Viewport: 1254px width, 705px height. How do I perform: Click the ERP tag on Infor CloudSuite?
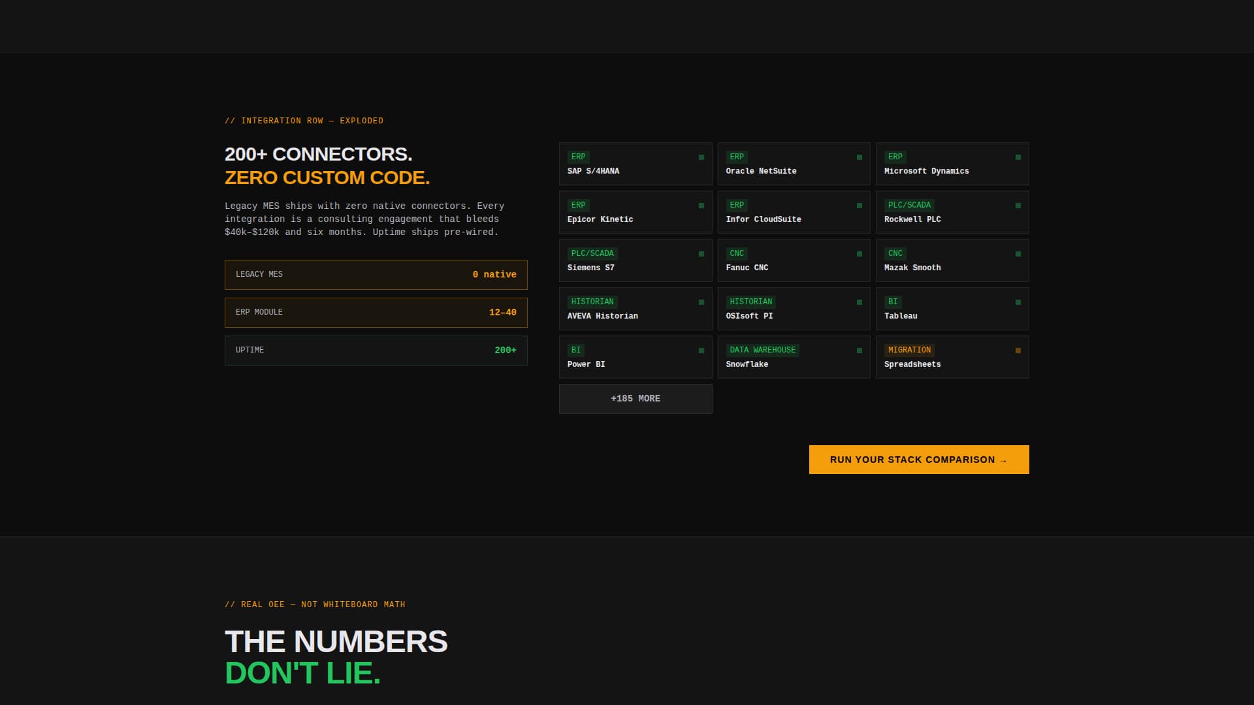tap(737, 205)
